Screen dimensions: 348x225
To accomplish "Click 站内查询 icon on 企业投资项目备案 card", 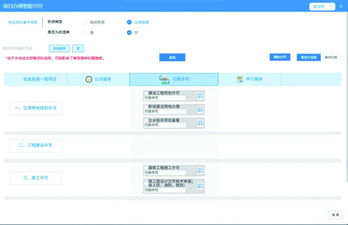I will point(200,123).
